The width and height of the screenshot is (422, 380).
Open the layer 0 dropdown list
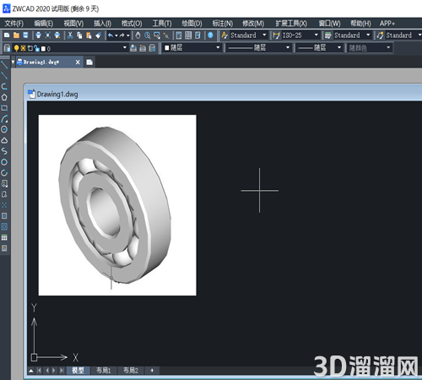click(125, 48)
